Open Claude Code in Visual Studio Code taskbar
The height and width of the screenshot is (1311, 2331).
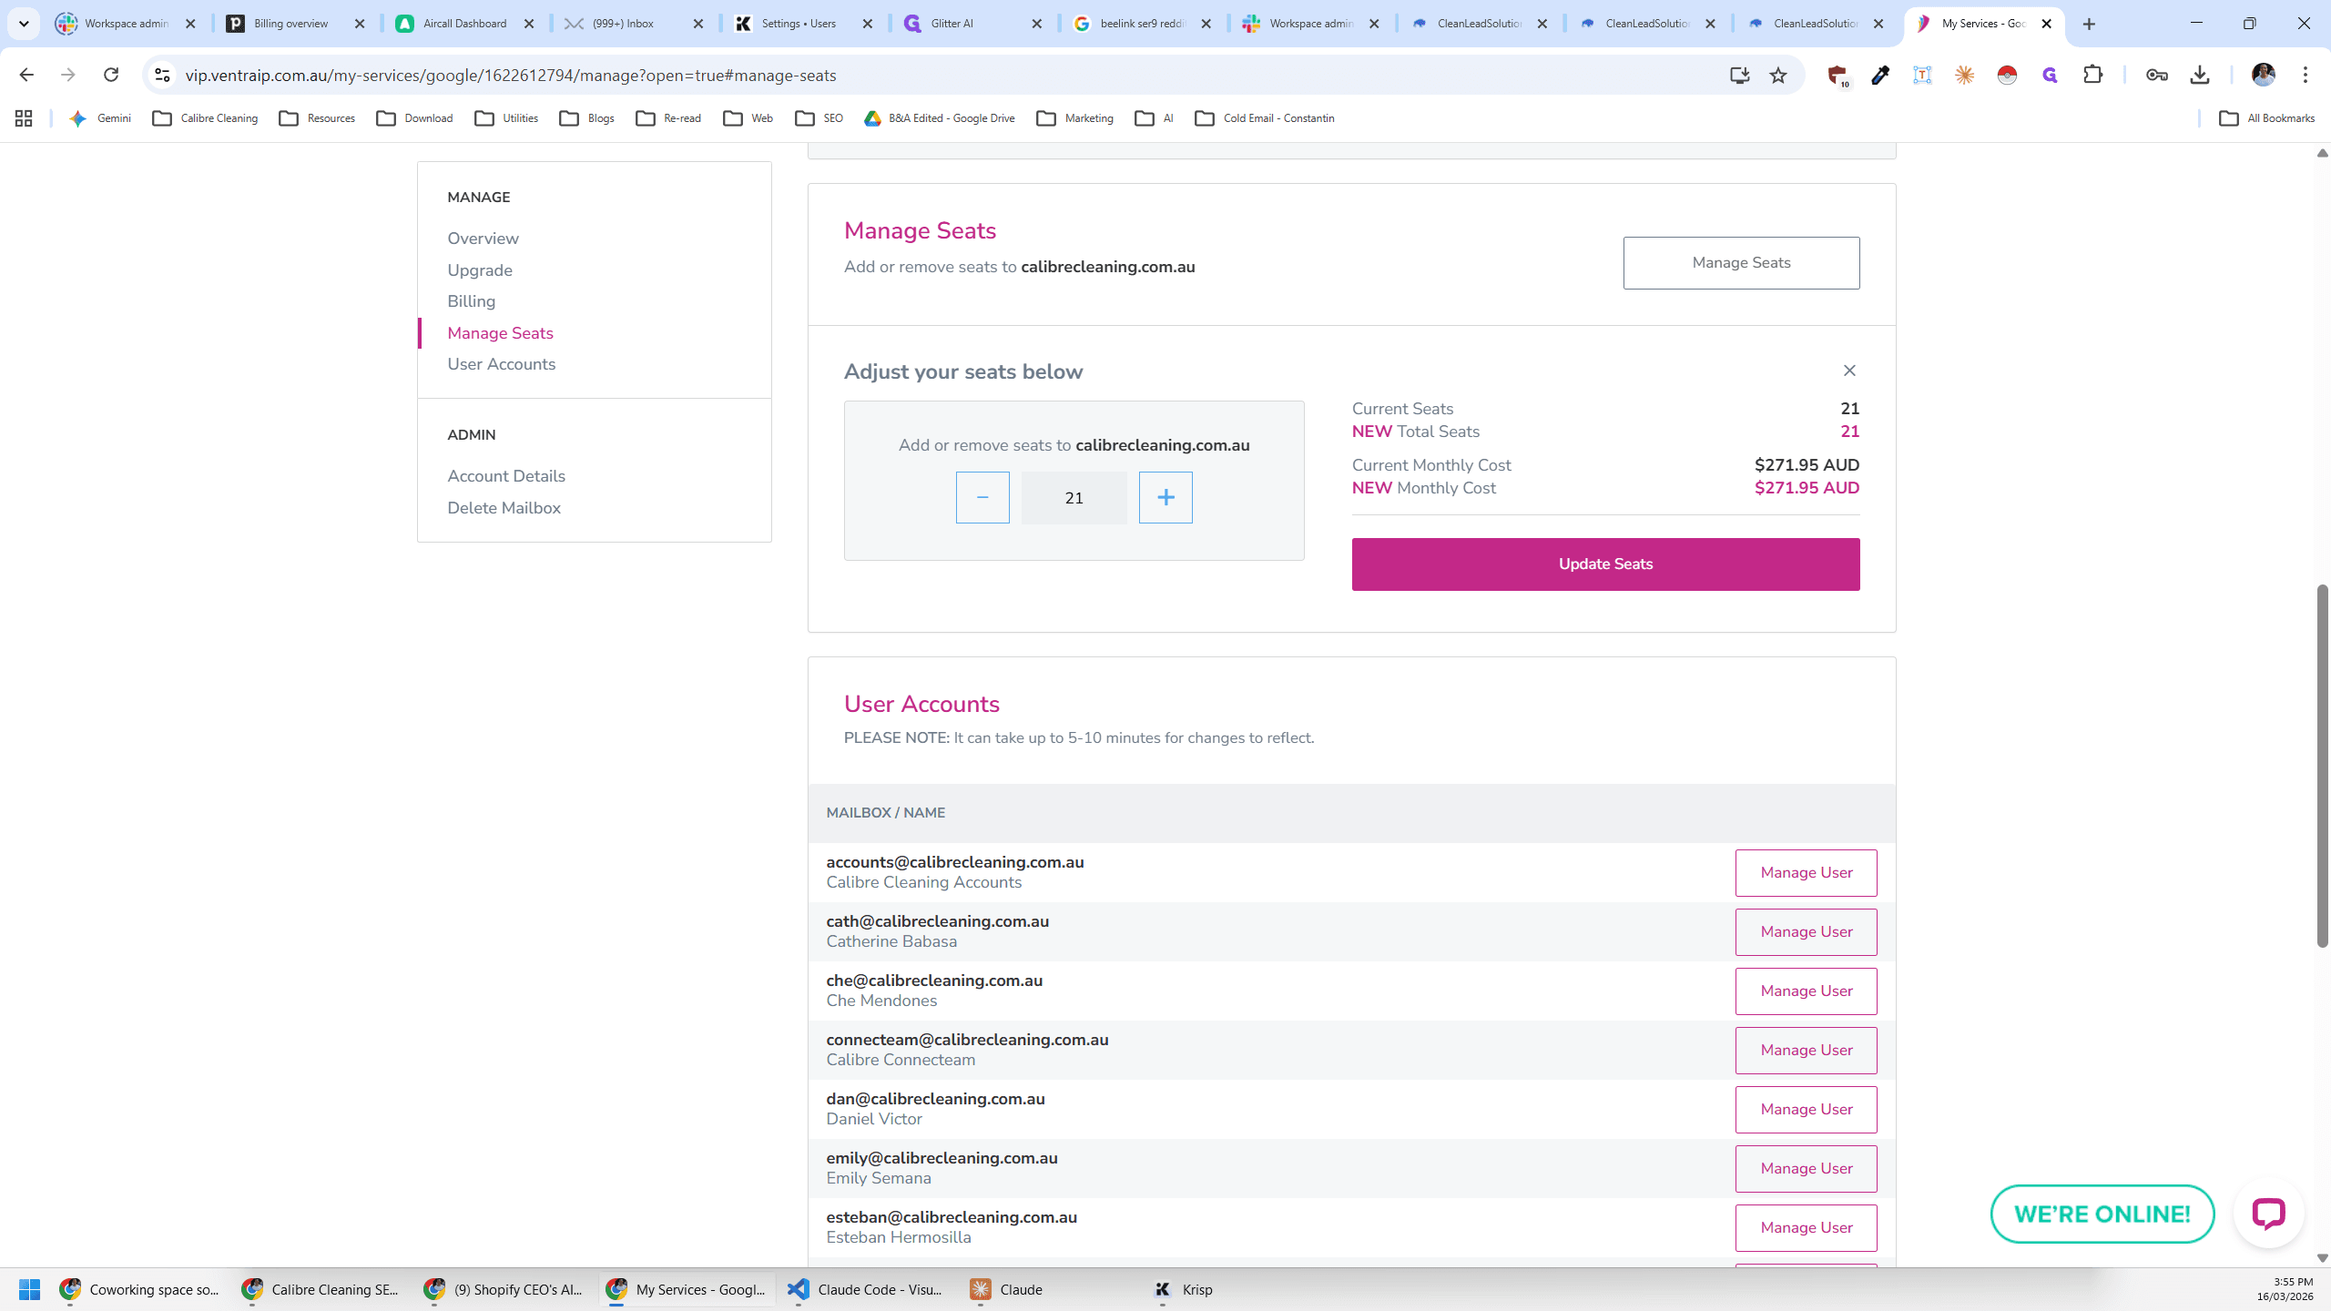coord(866,1289)
